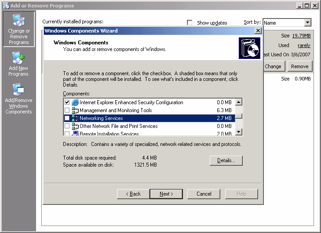Click the Internet Explorer component icon
Viewport: 321px width, 233px height.
pos(75,102)
